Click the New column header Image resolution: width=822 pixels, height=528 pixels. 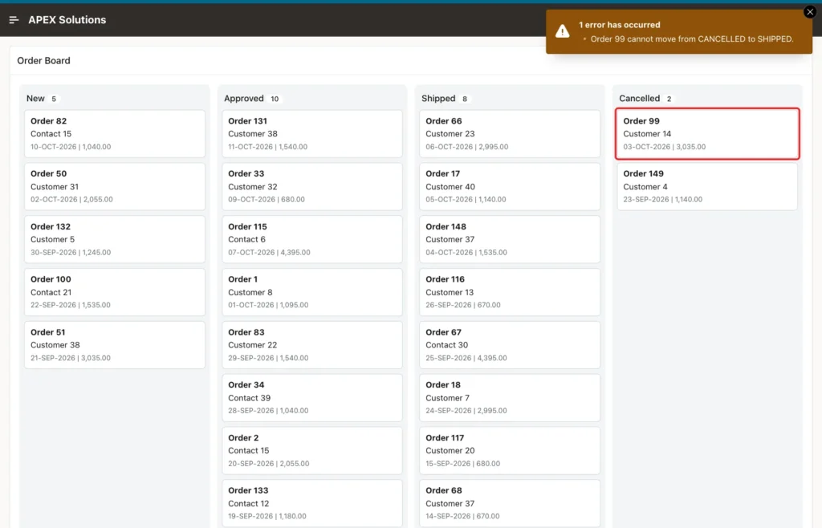coord(35,99)
